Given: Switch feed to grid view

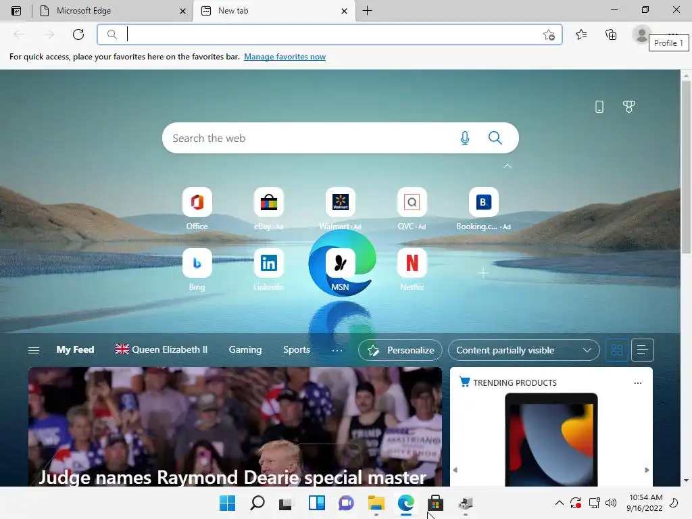Looking at the screenshot, I should (x=616, y=350).
